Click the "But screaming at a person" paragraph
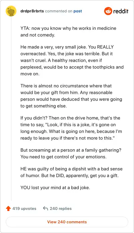Image resolution: width=134 pixels, height=233 pixels. pos(71,153)
